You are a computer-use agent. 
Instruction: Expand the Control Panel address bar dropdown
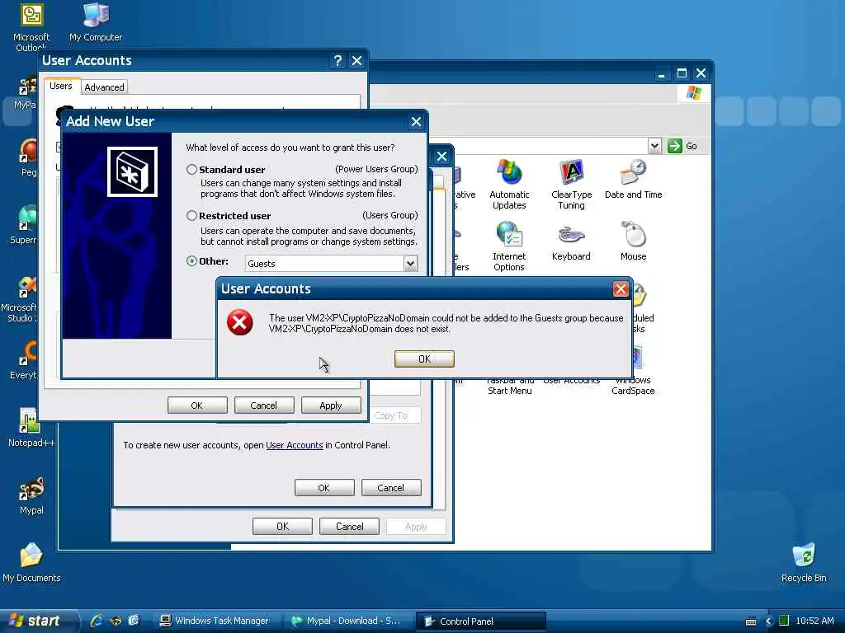[x=654, y=146]
